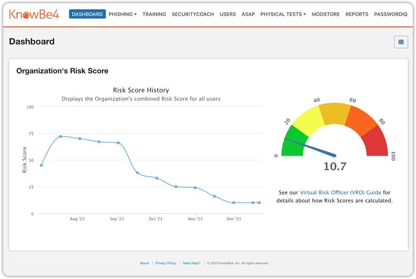Viewport: 416px width, 279px height.
Task: Switch to the TRAINING section
Action: click(154, 14)
